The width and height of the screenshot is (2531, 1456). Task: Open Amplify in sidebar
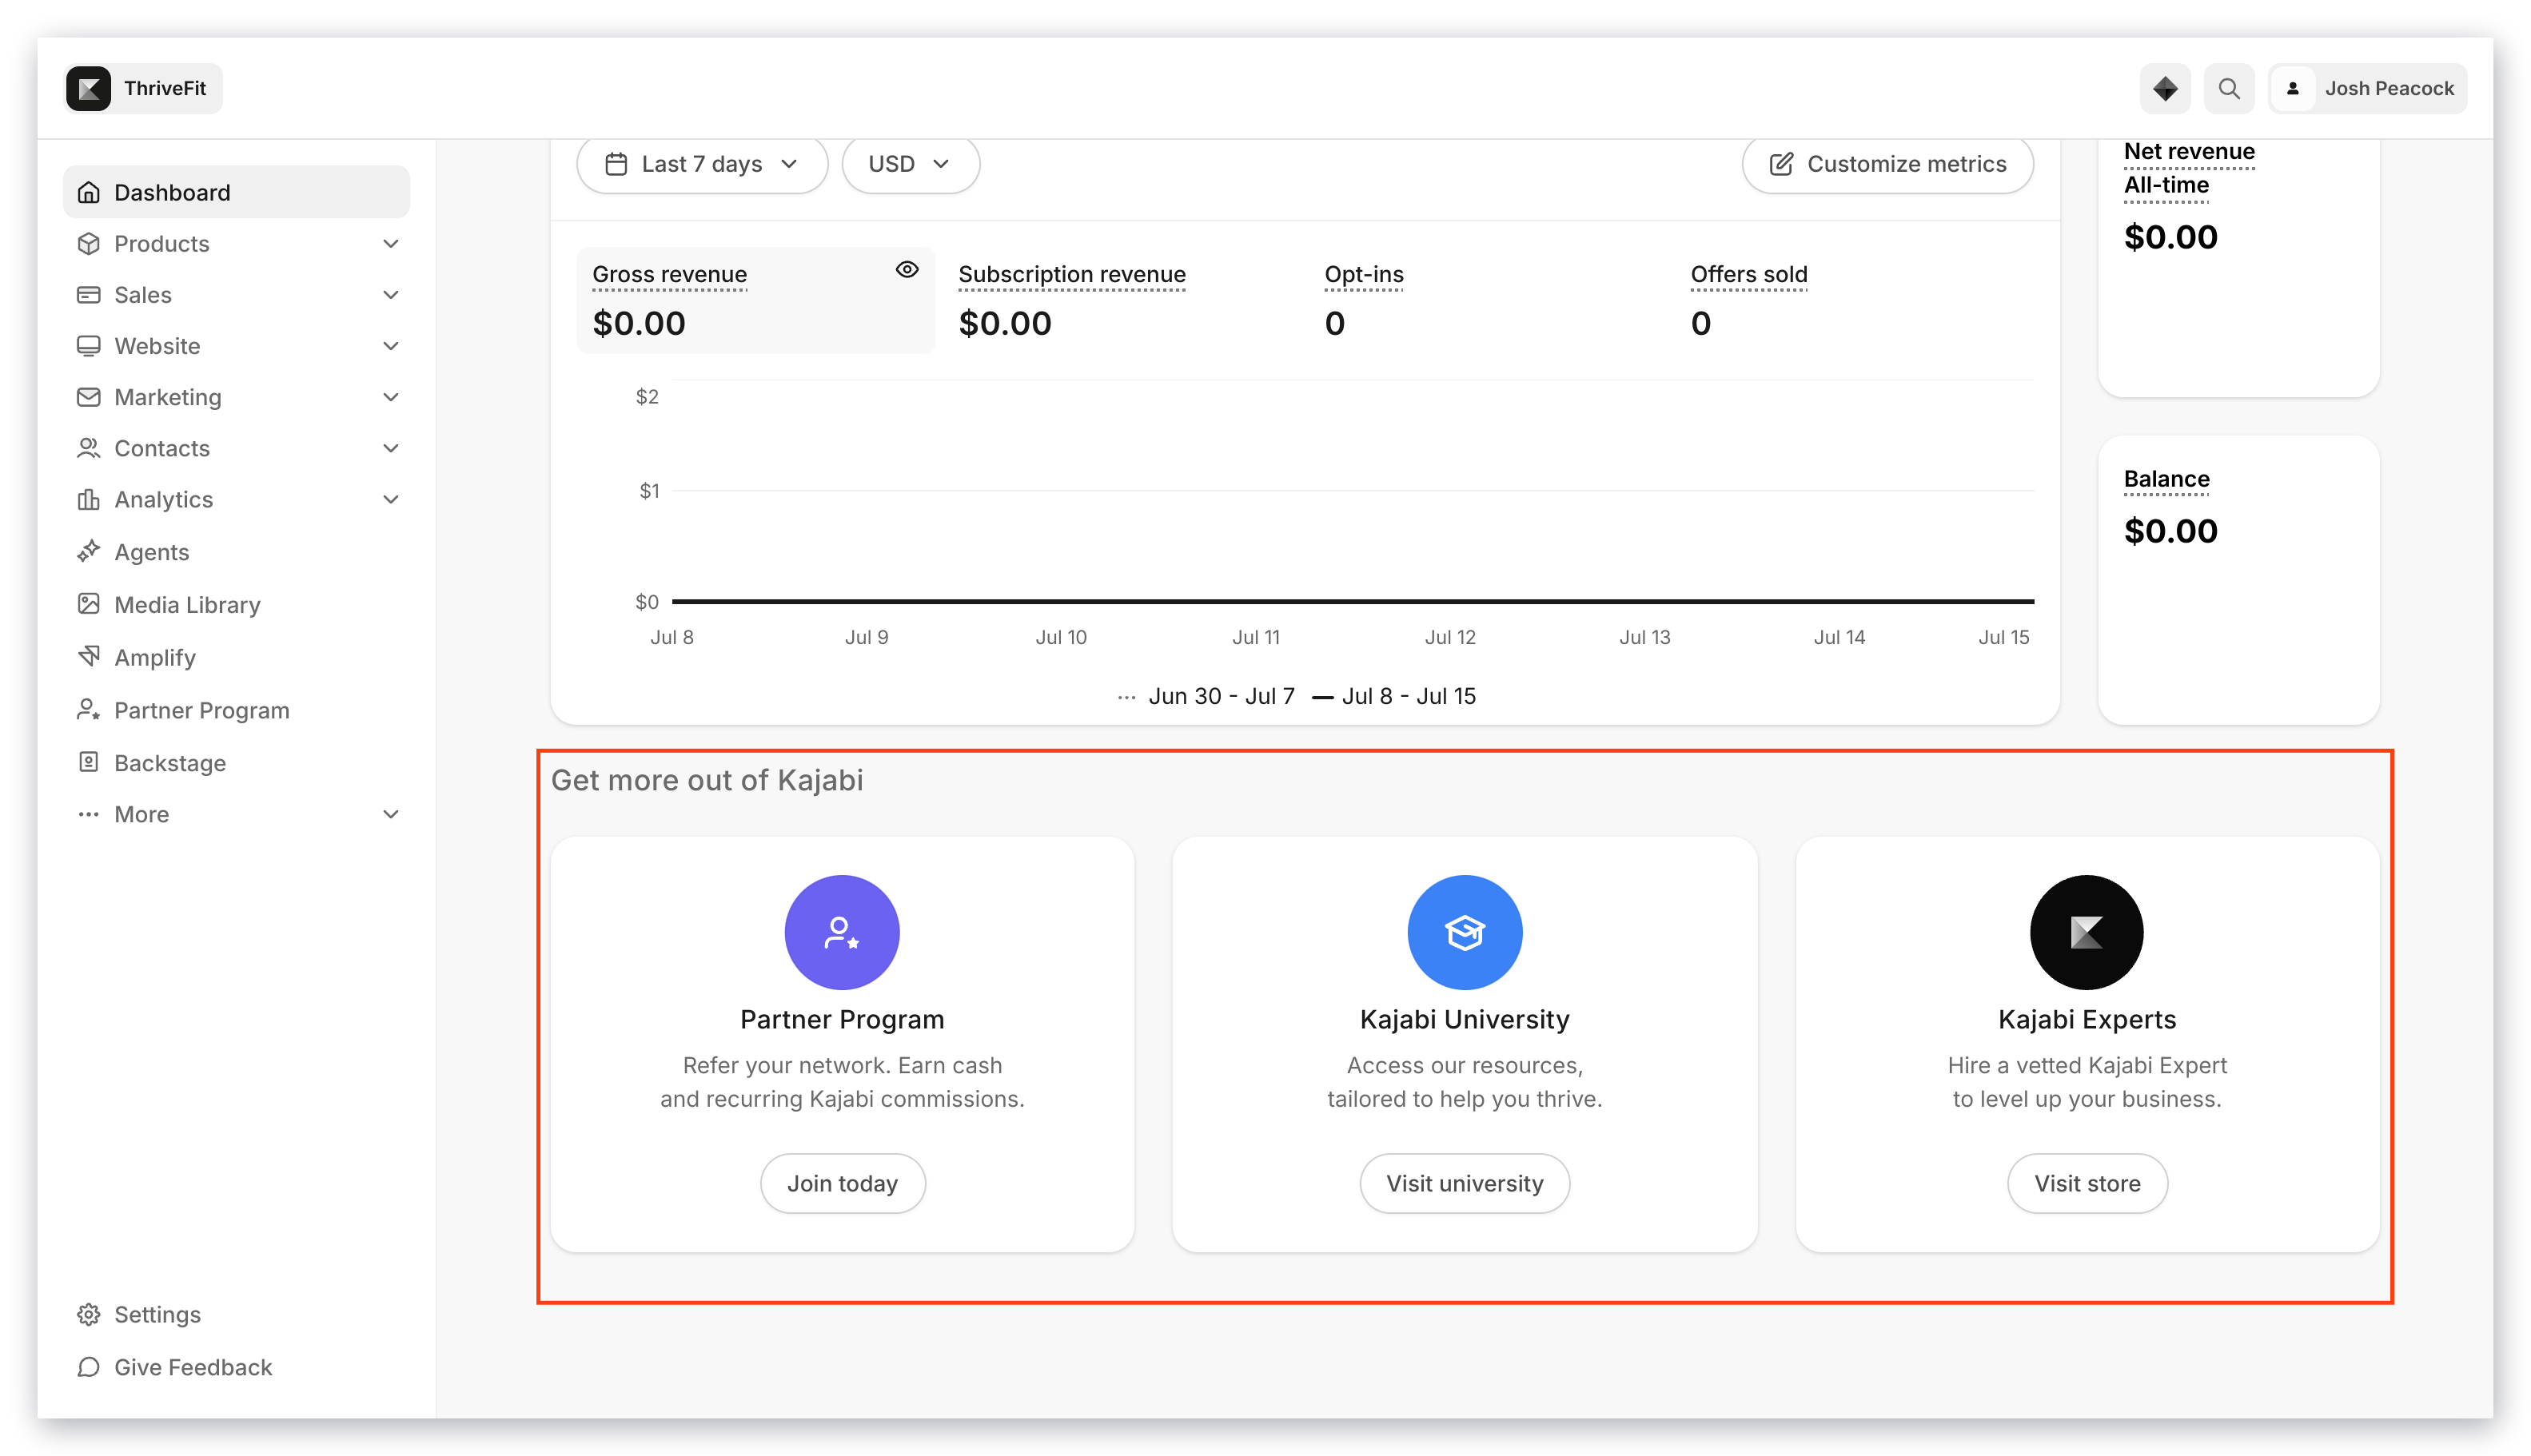click(x=236, y=656)
